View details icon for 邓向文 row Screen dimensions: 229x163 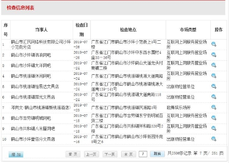(214, 107)
